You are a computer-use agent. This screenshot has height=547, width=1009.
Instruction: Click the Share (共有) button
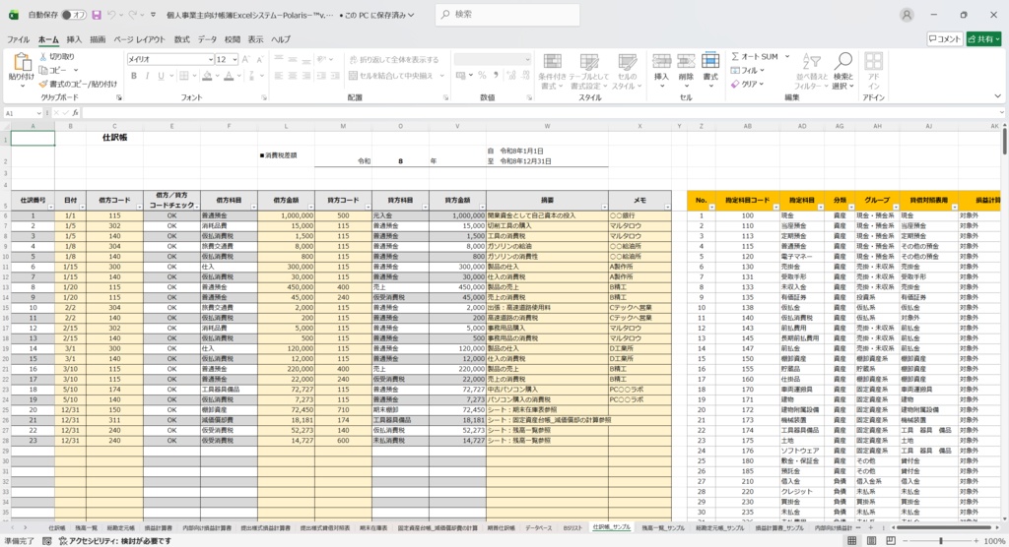tap(984, 38)
